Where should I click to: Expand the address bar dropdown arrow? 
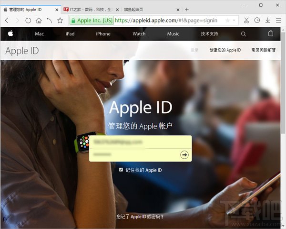pyautogui.click(x=234, y=20)
